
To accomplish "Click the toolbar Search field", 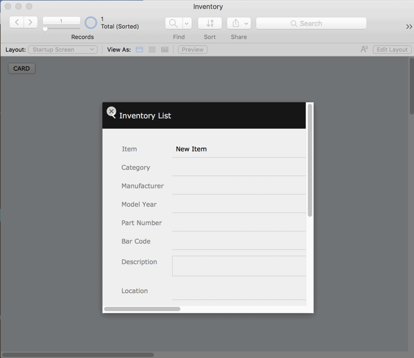I will [311, 23].
